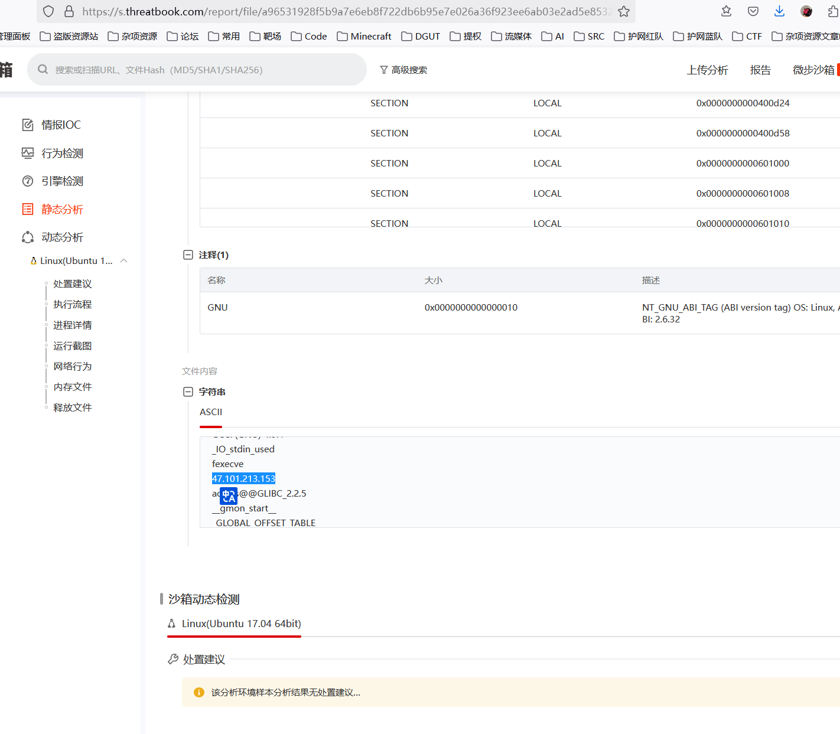Click the bookmark star icon in address bar
Viewport: 840px width, 734px height.
tap(623, 11)
